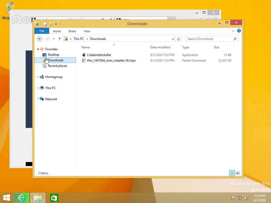Viewport: 271px width, 203px height.
Task: Switch to Large icons view in status bar
Action: point(238,173)
